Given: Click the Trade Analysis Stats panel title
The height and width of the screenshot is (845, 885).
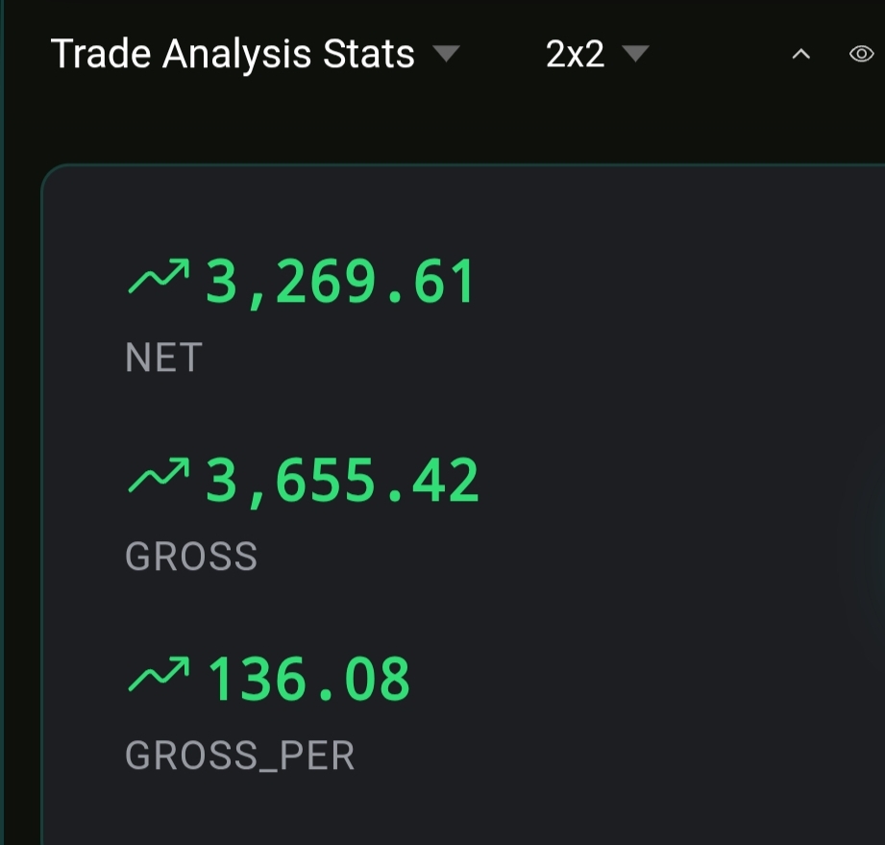Looking at the screenshot, I should pyautogui.click(x=233, y=54).
